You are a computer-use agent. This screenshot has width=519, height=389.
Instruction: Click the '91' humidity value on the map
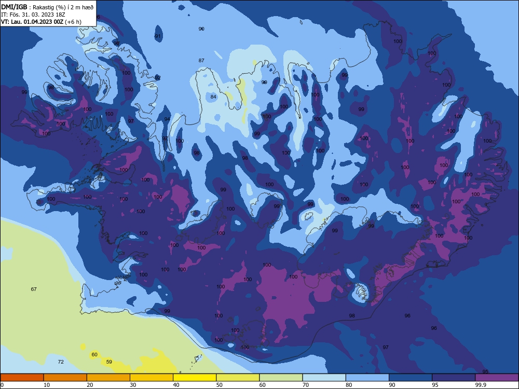click(158, 36)
